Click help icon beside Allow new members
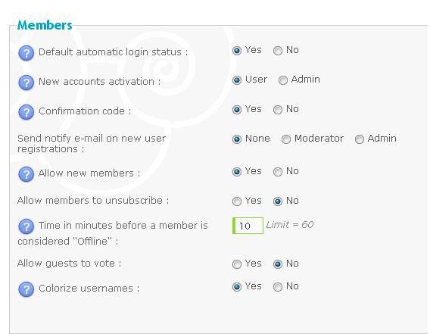 26,174
